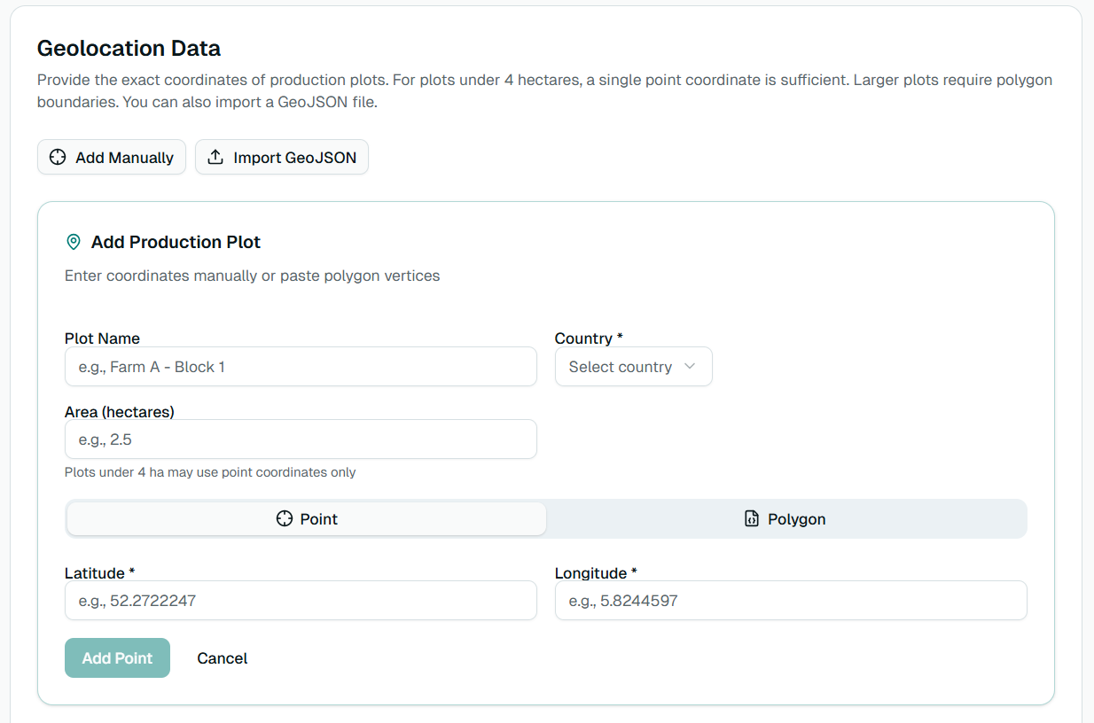Focus the Latitude input field
This screenshot has height=723, width=1094.
(x=301, y=601)
